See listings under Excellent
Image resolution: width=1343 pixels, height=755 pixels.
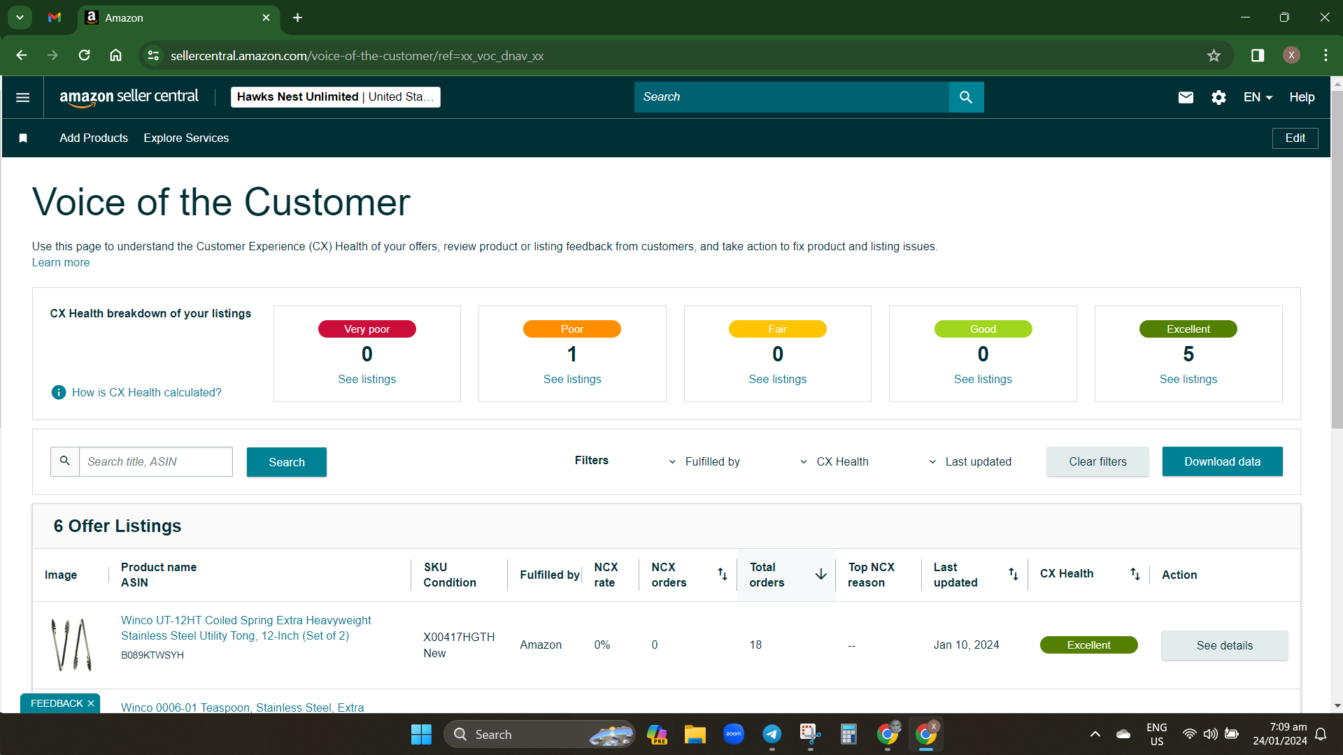click(1188, 379)
